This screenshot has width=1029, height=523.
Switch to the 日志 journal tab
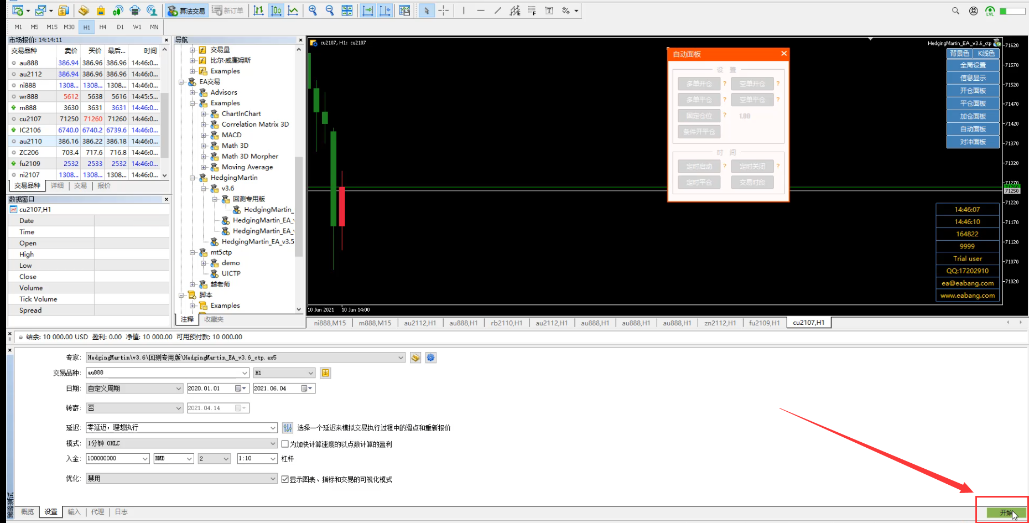coord(121,512)
